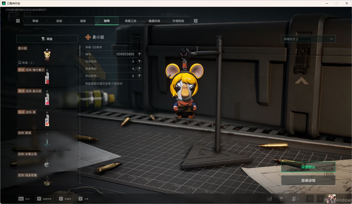The image size is (352, 204).
Task: Select the 挂饰-能天使 charm item
Action: pyautogui.click(x=47, y=98)
